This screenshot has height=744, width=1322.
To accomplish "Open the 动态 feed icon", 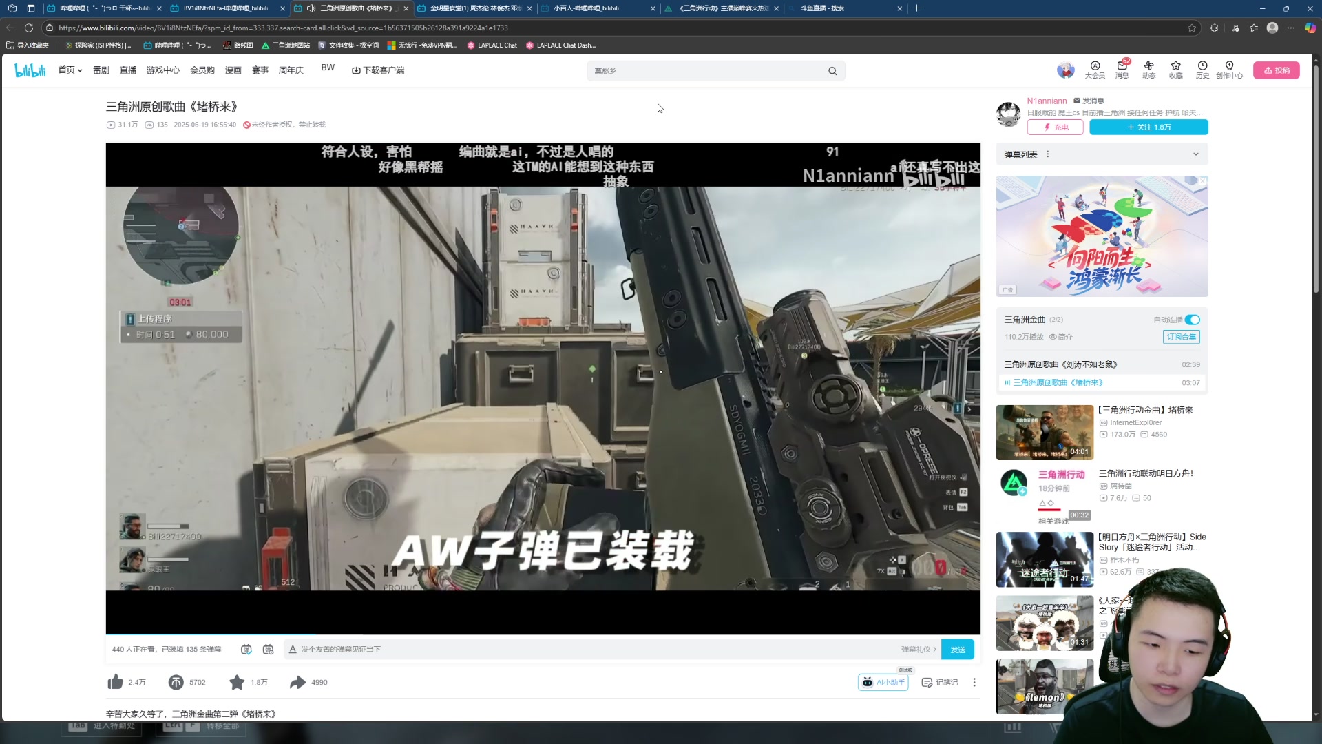I will (1148, 70).
